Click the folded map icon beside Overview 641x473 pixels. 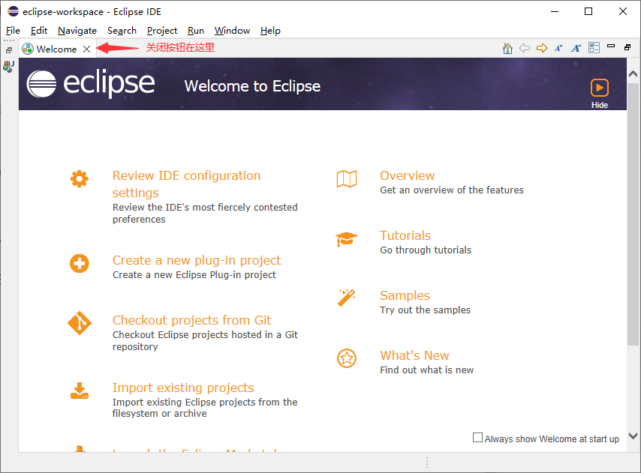pos(347,178)
